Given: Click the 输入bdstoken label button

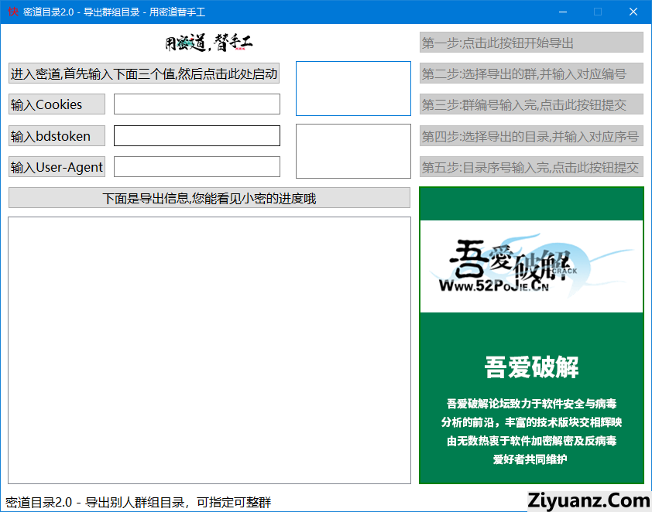Looking at the screenshot, I should 57,136.
